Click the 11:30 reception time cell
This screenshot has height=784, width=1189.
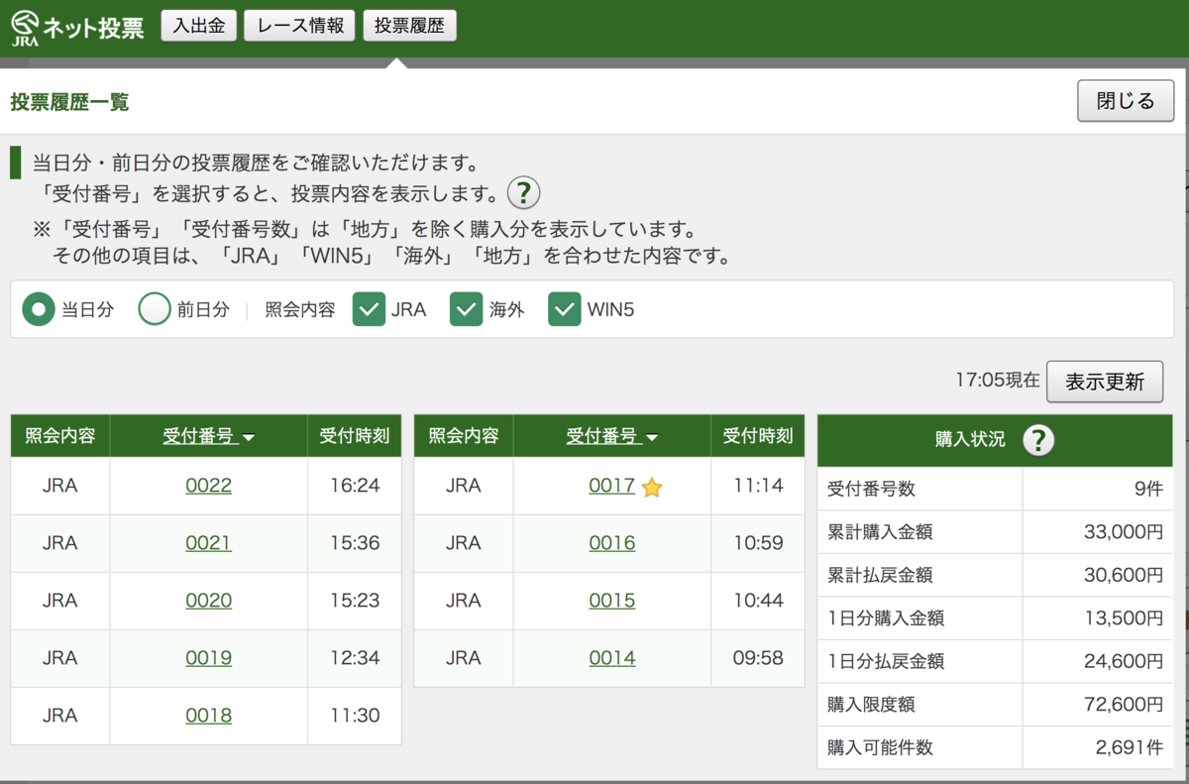(355, 716)
